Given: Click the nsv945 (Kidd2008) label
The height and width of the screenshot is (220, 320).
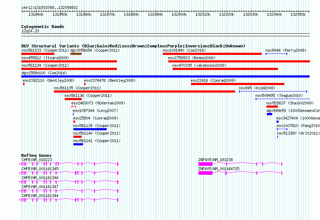Looking at the screenshot, I should (257, 88).
